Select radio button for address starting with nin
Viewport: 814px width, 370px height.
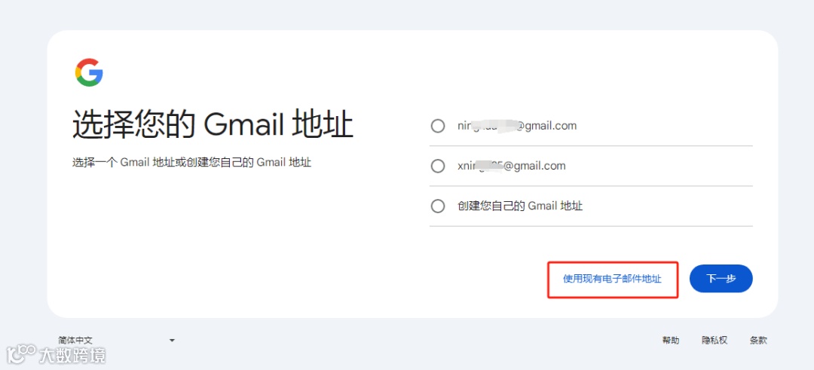438,126
